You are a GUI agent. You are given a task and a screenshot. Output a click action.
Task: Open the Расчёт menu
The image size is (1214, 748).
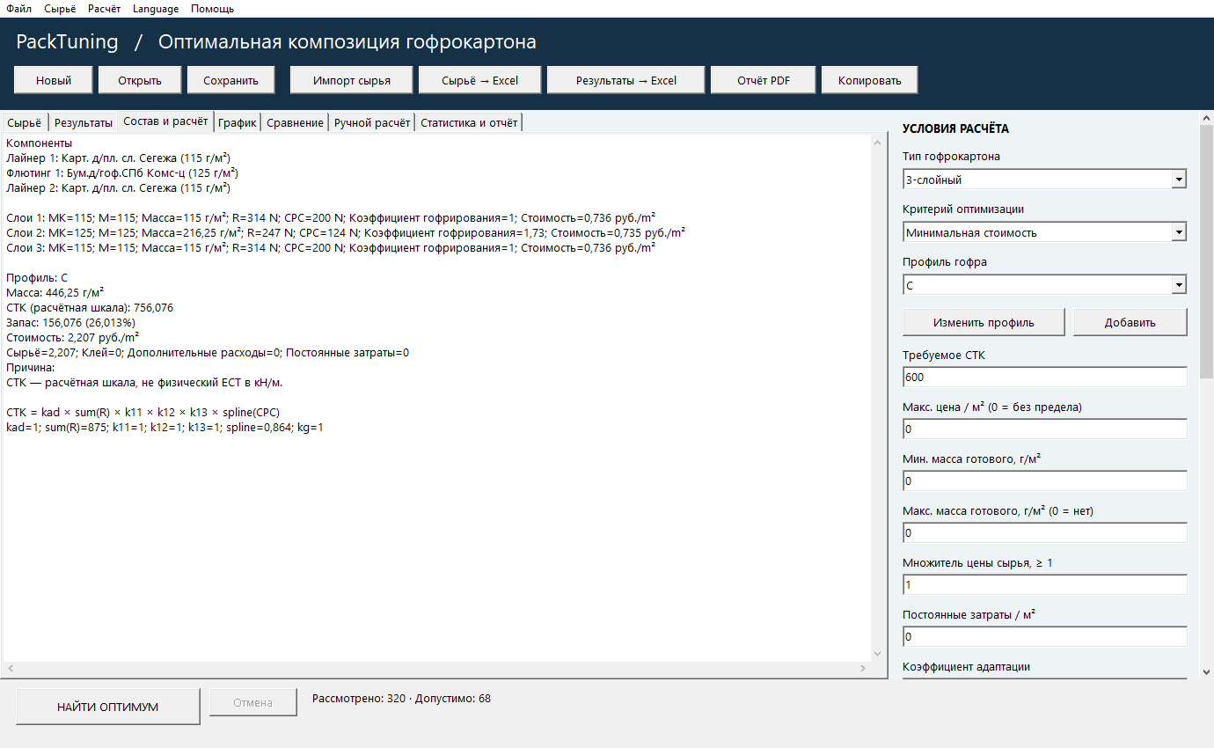[104, 9]
